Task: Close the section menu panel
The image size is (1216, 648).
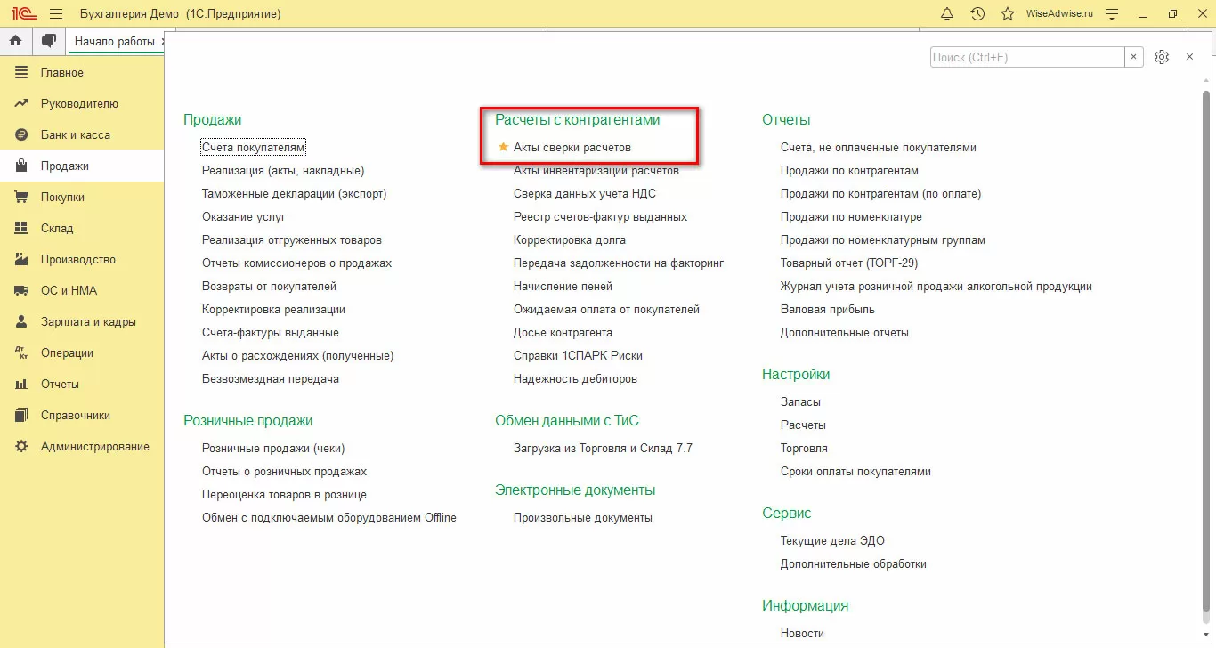Action: click(x=1189, y=57)
